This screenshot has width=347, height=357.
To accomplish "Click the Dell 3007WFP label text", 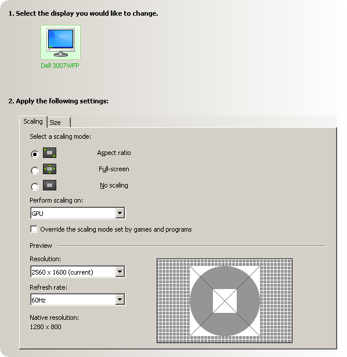I will pos(60,66).
